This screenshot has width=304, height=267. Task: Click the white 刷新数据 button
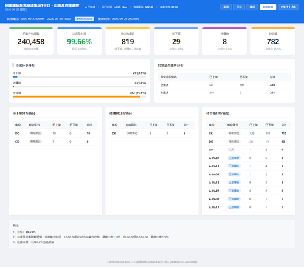pos(268,7)
